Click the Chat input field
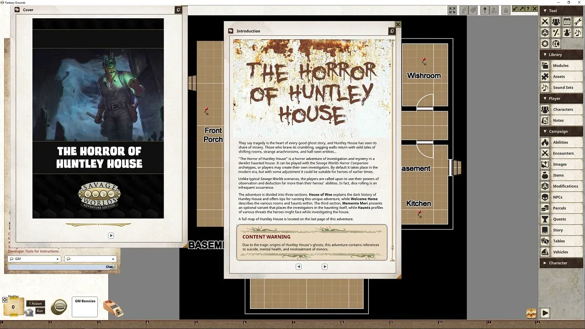The width and height of the screenshot is (585, 329). [x=61, y=266]
